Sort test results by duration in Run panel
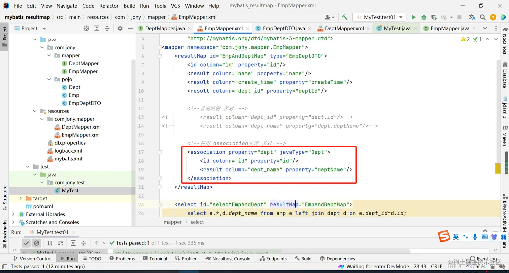This screenshot has height=273, width=509. [x=61, y=243]
